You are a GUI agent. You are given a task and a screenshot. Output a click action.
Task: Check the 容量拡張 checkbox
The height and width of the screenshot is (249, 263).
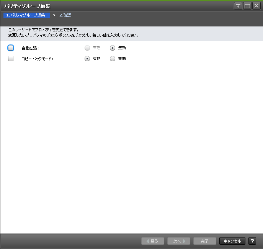[x=11, y=48]
